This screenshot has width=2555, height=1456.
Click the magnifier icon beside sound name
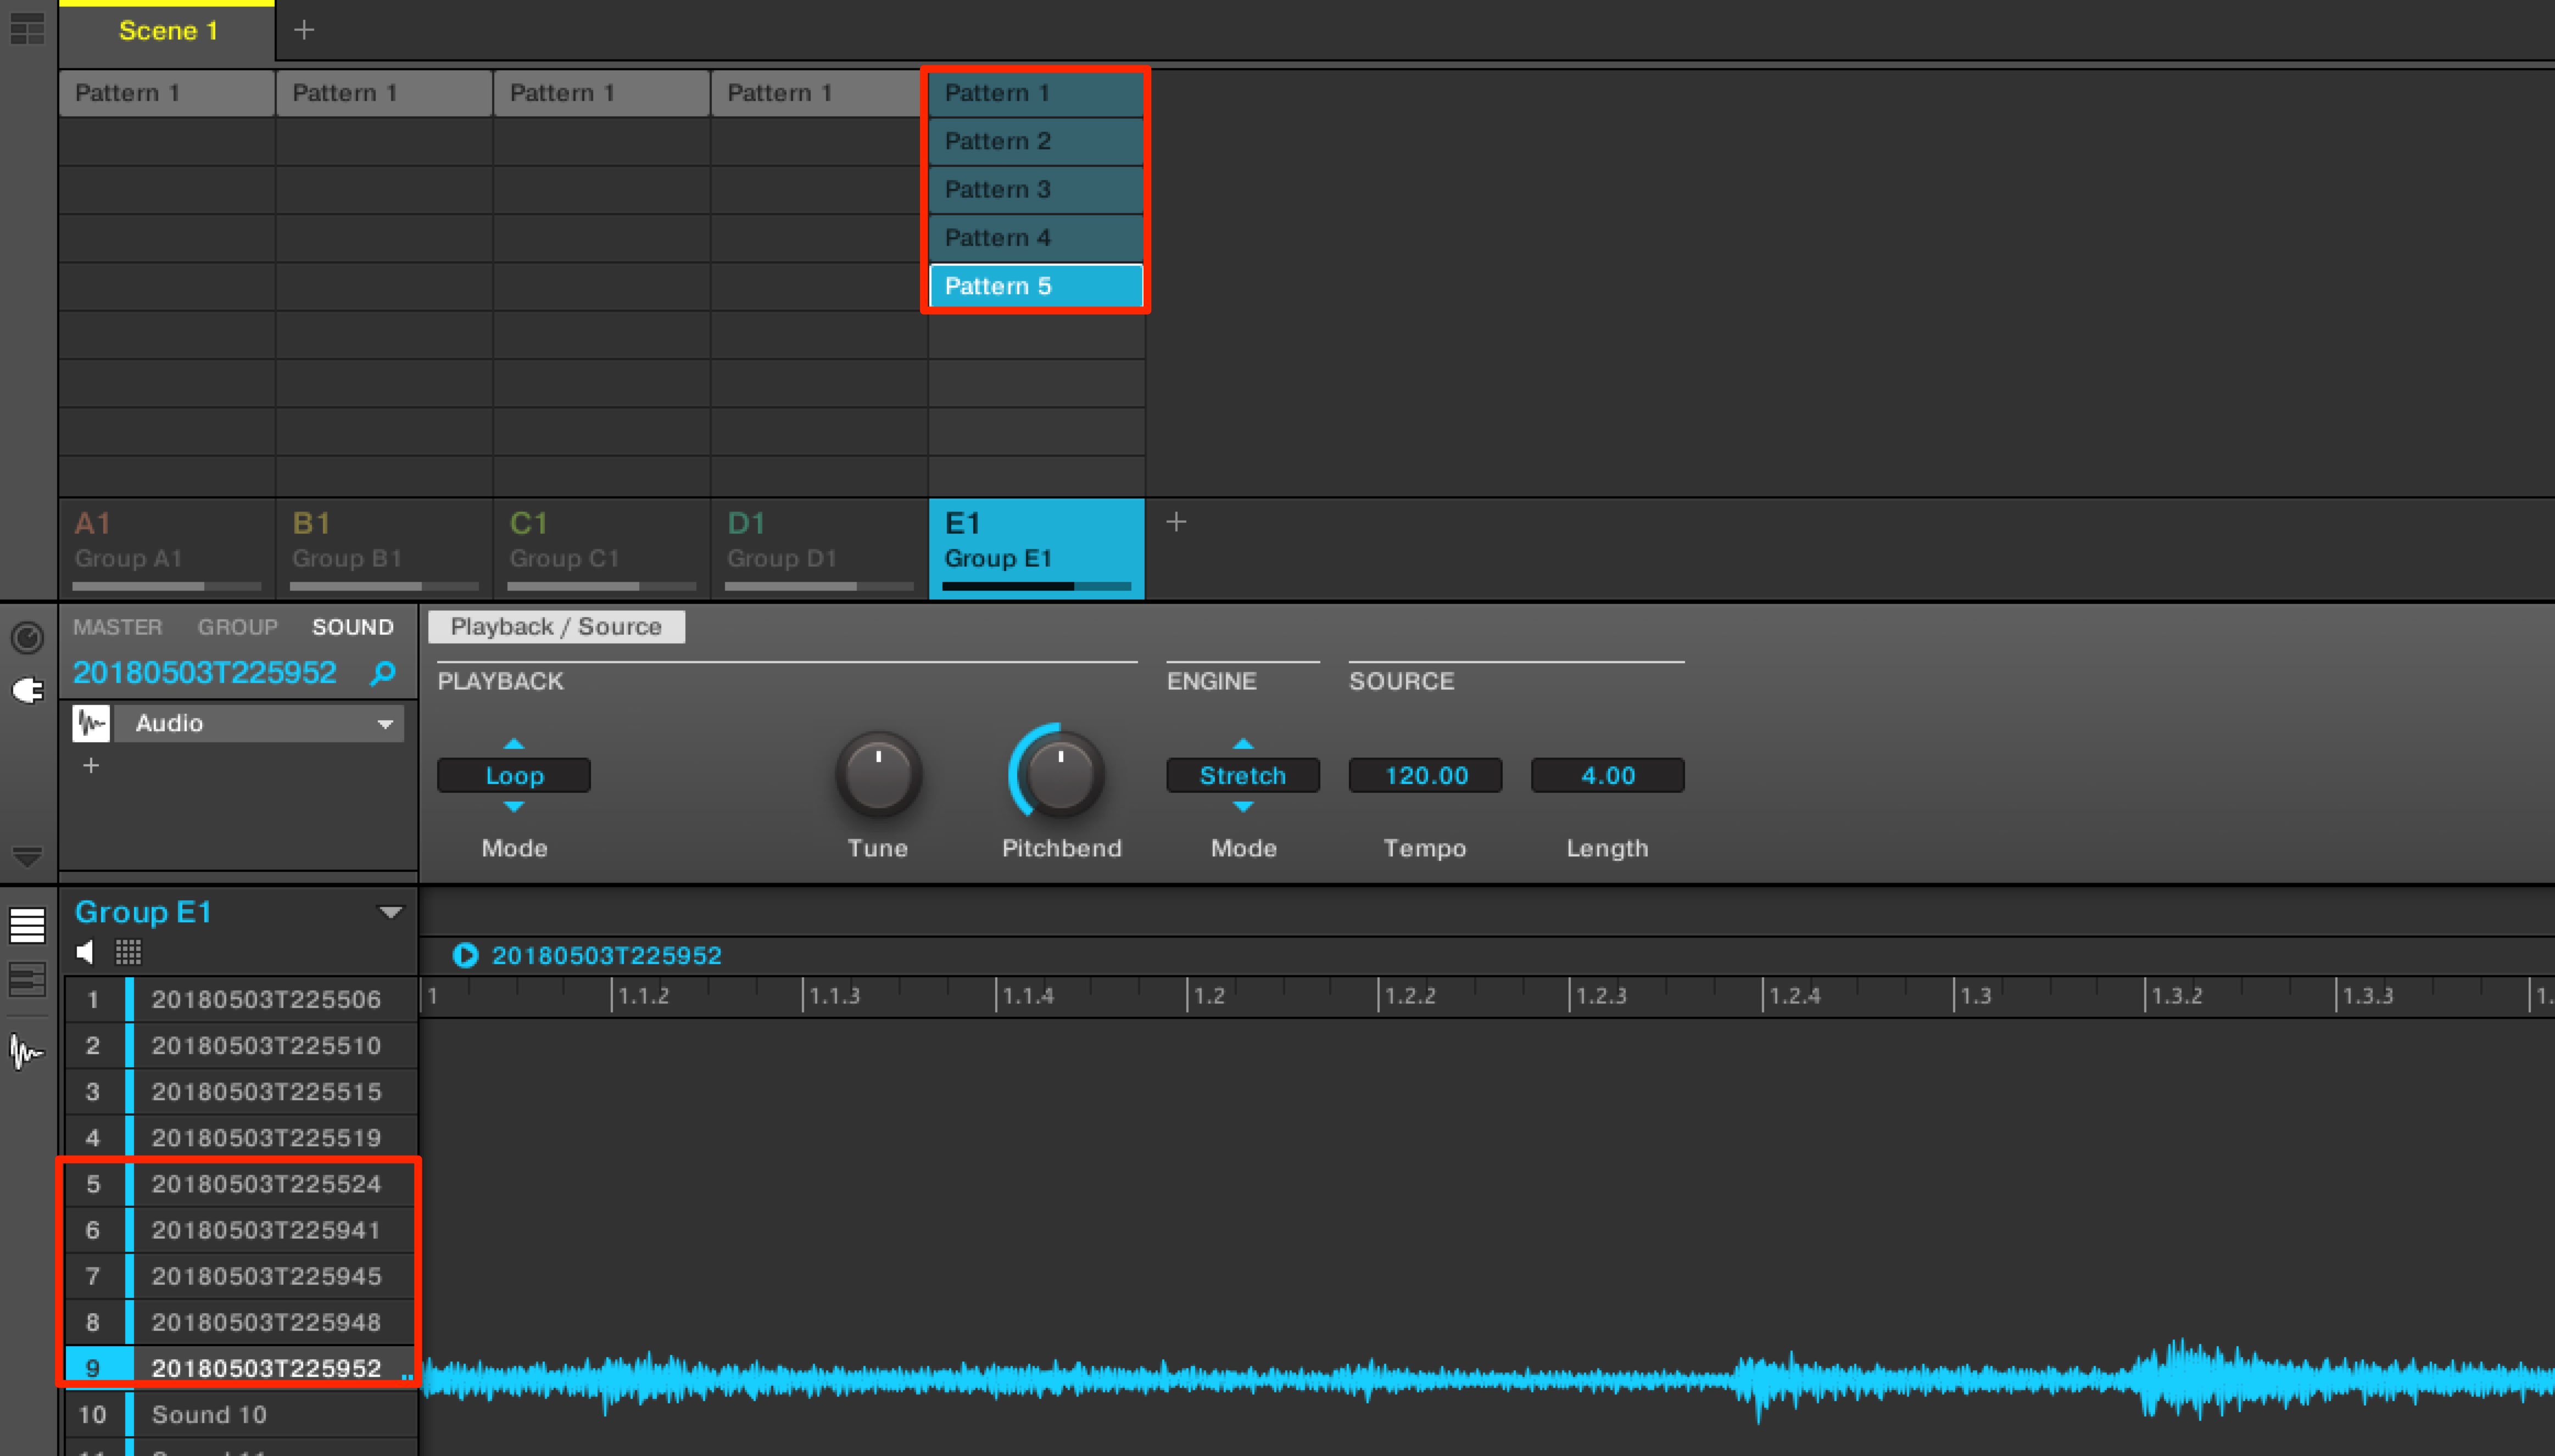click(x=383, y=673)
